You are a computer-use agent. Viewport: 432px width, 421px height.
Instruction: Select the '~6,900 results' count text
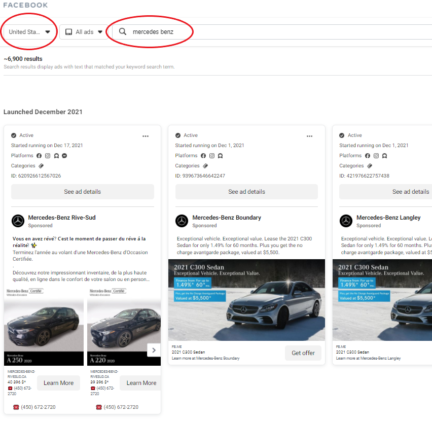(23, 59)
